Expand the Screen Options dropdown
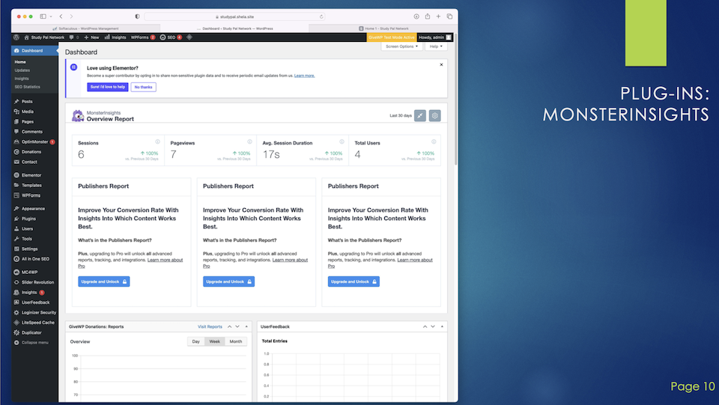The image size is (719, 405). (401, 46)
